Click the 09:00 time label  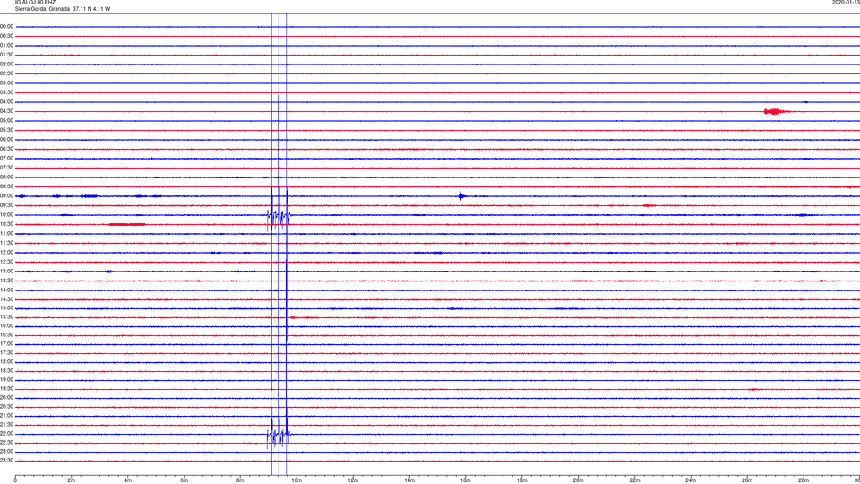click(x=6, y=196)
